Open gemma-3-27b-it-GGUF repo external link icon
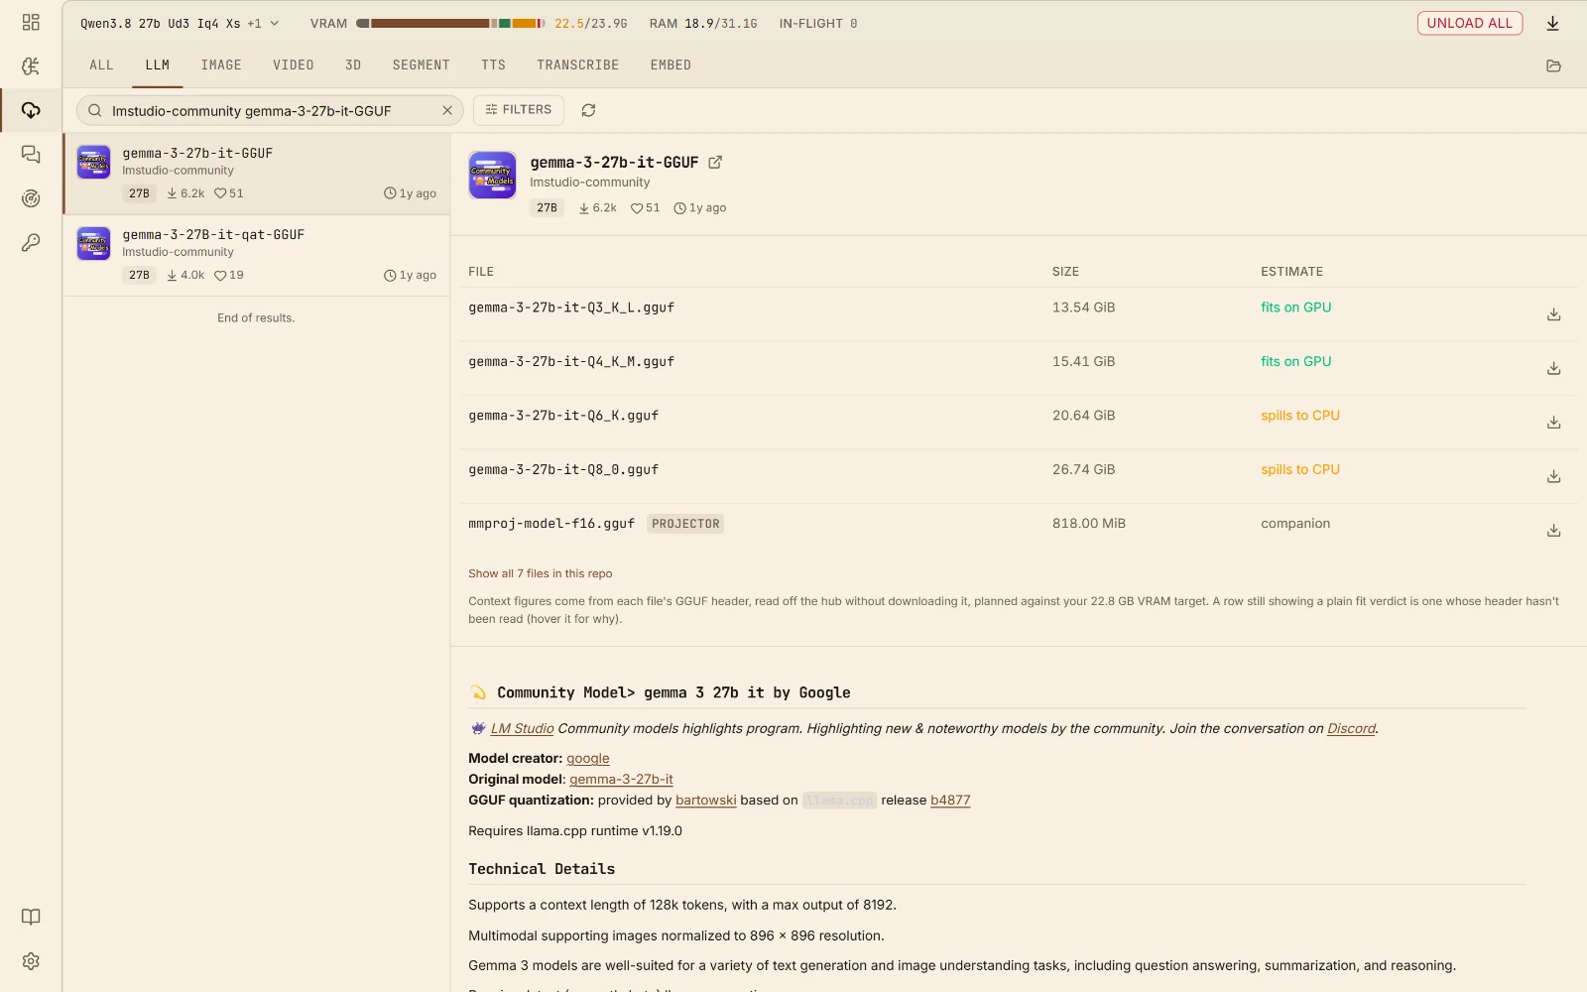 pos(715,163)
